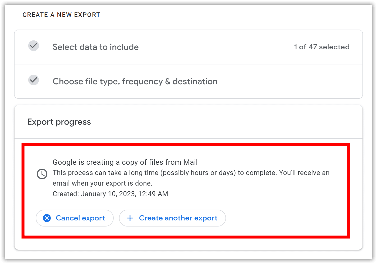Cancel the export in progress
The height and width of the screenshot is (264, 377).
point(75,218)
